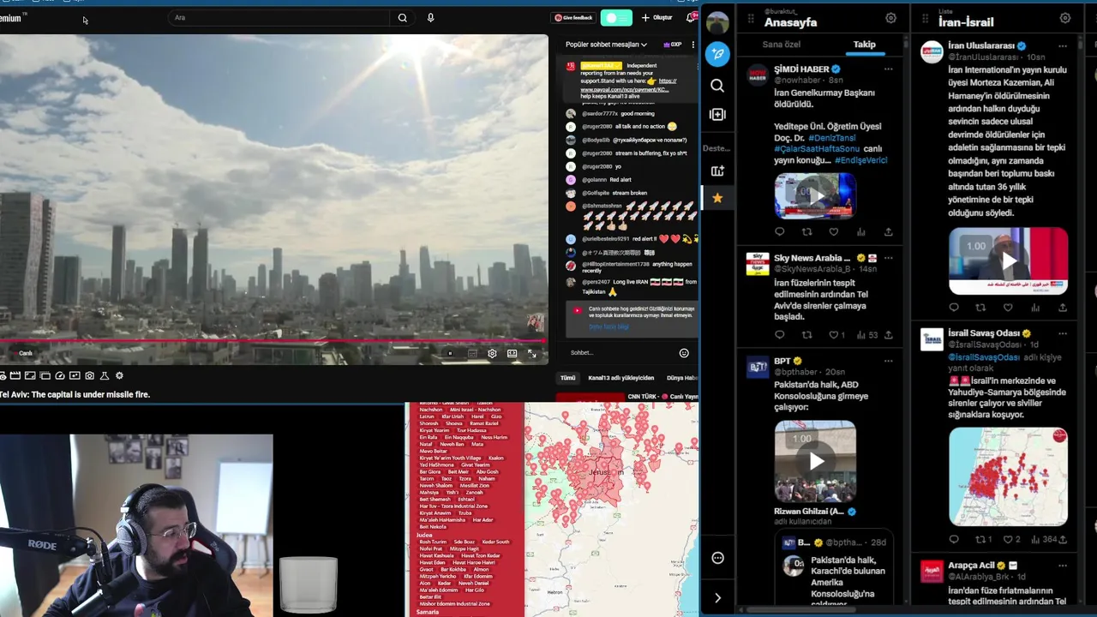Click the star icon in deck sidebar
The image size is (1097, 617).
717,198
